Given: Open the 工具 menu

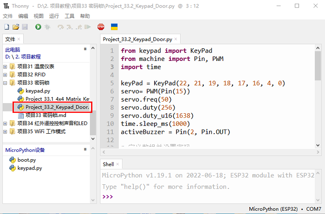Looking at the screenshot, I should [69, 16].
